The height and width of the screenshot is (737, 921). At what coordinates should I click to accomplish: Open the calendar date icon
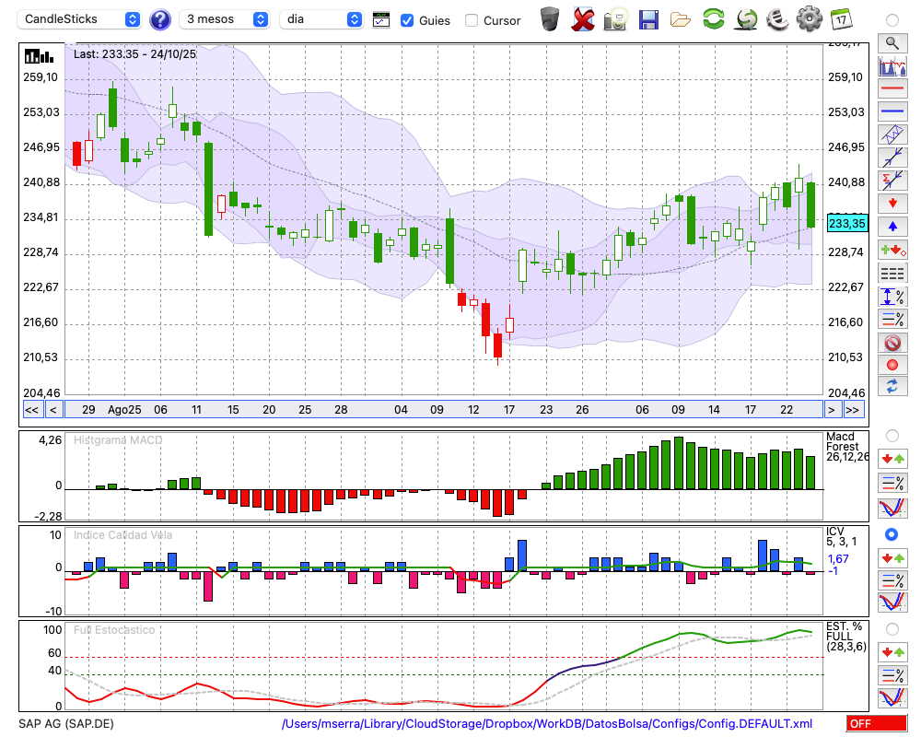tap(841, 19)
